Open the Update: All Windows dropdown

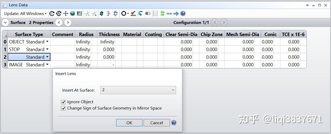pyautogui.click(x=25, y=13)
